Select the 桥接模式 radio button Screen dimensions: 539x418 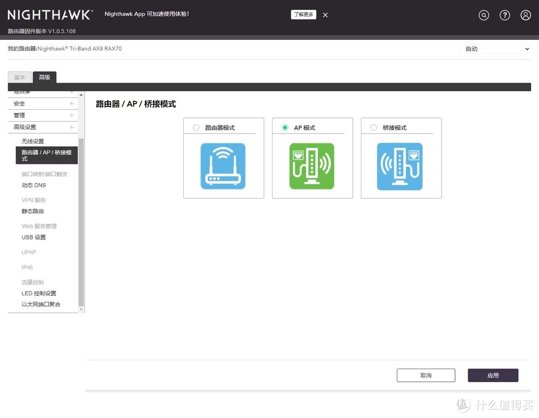tap(374, 128)
